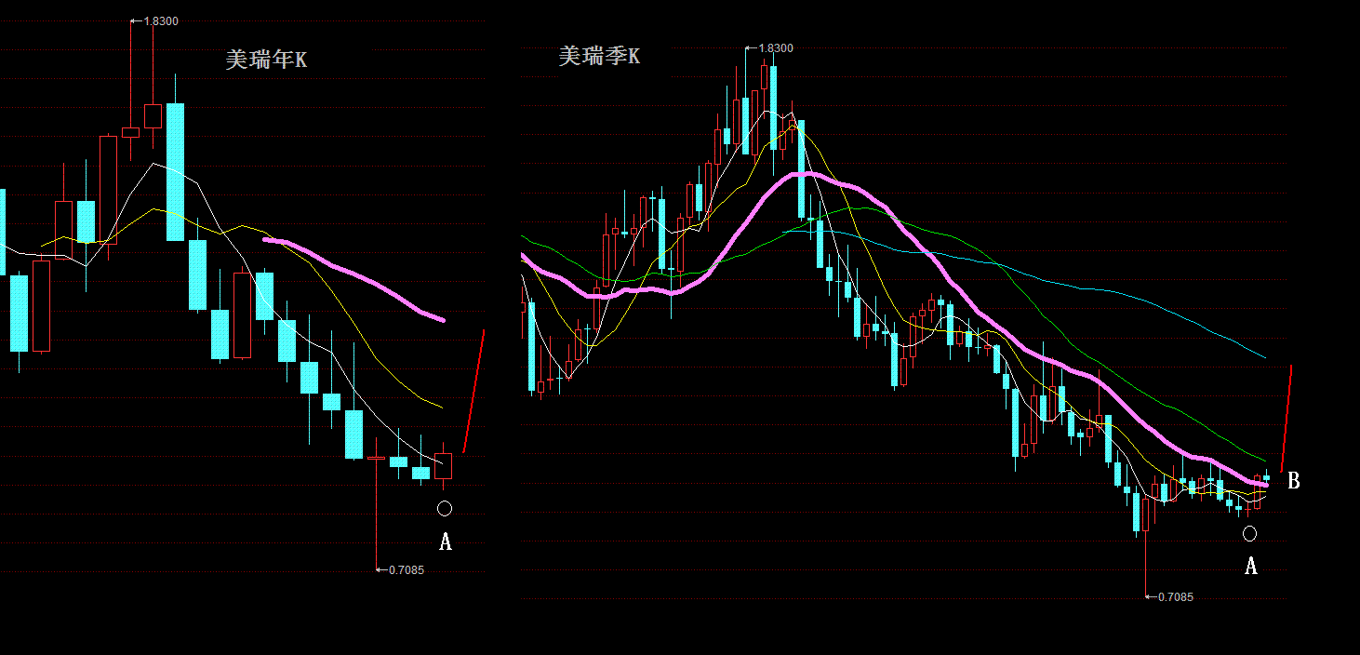
Task: Click the 0.7085 low label on 美瑞年K chart
Action: (407, 569)
